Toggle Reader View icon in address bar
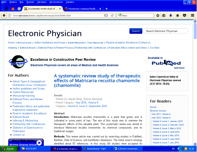Image resolution: width=197 pixels, height=152 pixels. pos(106,16)
